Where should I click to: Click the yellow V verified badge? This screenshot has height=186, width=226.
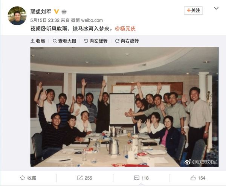(x=56, y=12)
